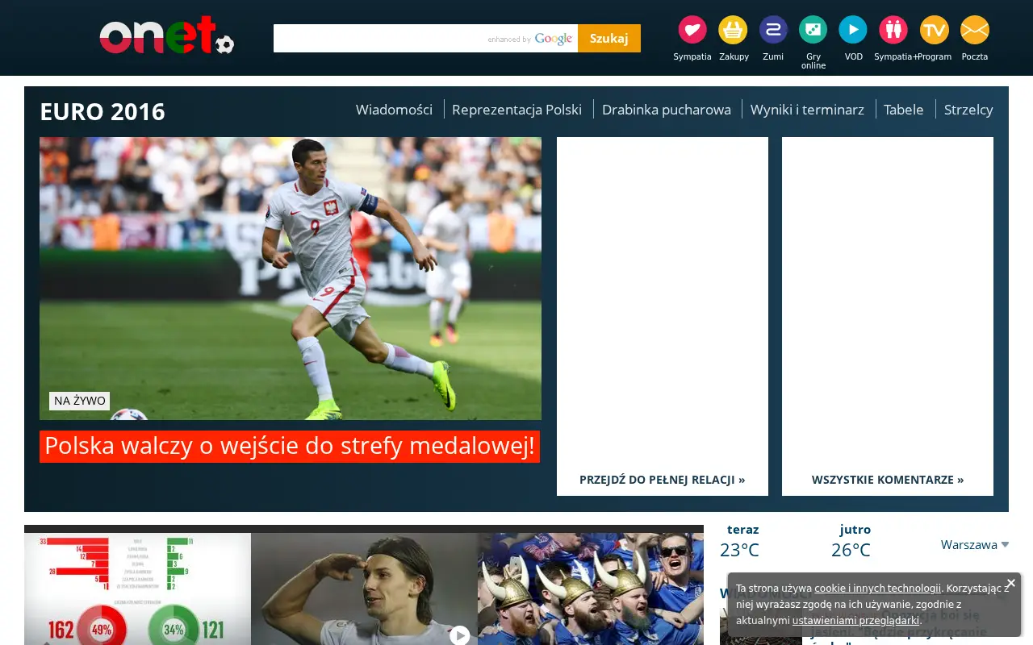Open the Wiadomości tab in Euro 2016
The width and height of the screenshot is (1033, 645).
tap(394, 110)
